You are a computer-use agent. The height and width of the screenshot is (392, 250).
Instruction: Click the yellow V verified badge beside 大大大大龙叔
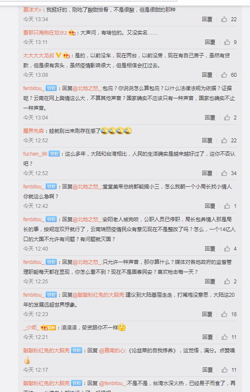pyautogui.click(x=59, y=55)
